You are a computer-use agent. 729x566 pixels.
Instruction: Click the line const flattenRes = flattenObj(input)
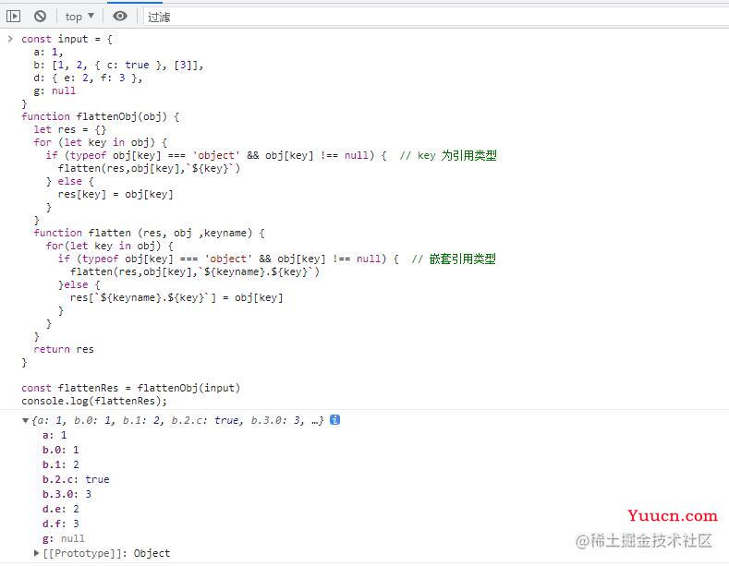tap(130, 388)
